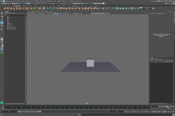Select pCube1 in the Outliner

point(10,26)
